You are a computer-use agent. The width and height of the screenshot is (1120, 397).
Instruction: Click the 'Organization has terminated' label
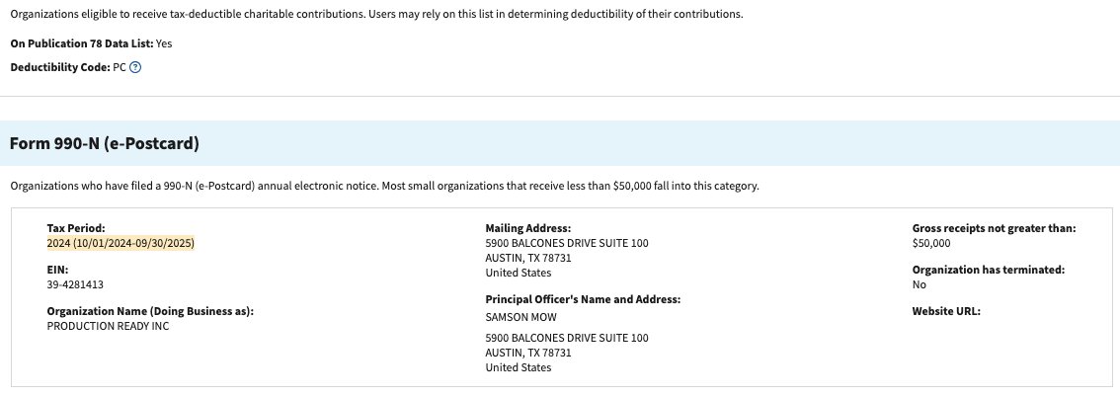(989, 270)
